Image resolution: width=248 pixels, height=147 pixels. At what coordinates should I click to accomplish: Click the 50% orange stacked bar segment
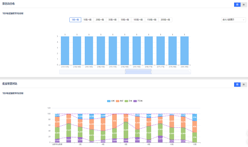(114, 121)
